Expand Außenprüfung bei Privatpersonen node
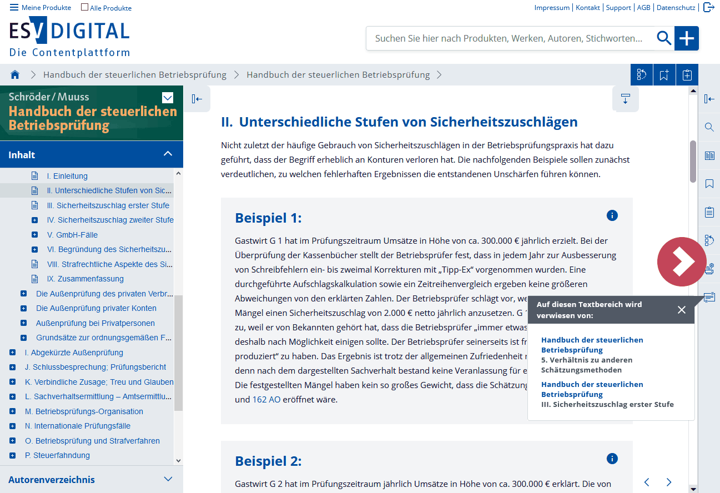720x493 pixels. click(x=23, y=323)
